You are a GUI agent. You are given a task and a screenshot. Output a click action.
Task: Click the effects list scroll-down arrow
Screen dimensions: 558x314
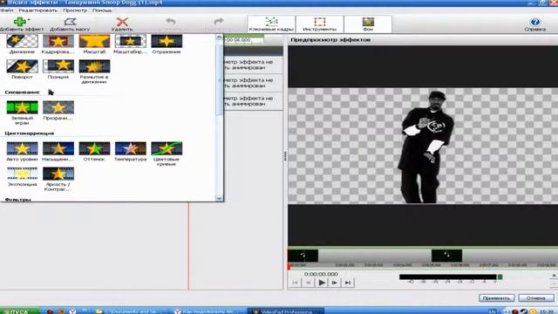219,198
